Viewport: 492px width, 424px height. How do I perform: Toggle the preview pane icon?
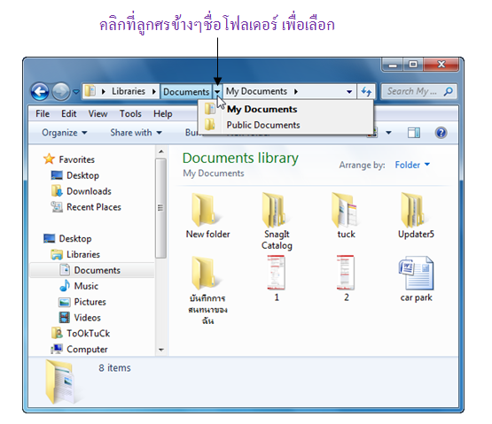414,133
